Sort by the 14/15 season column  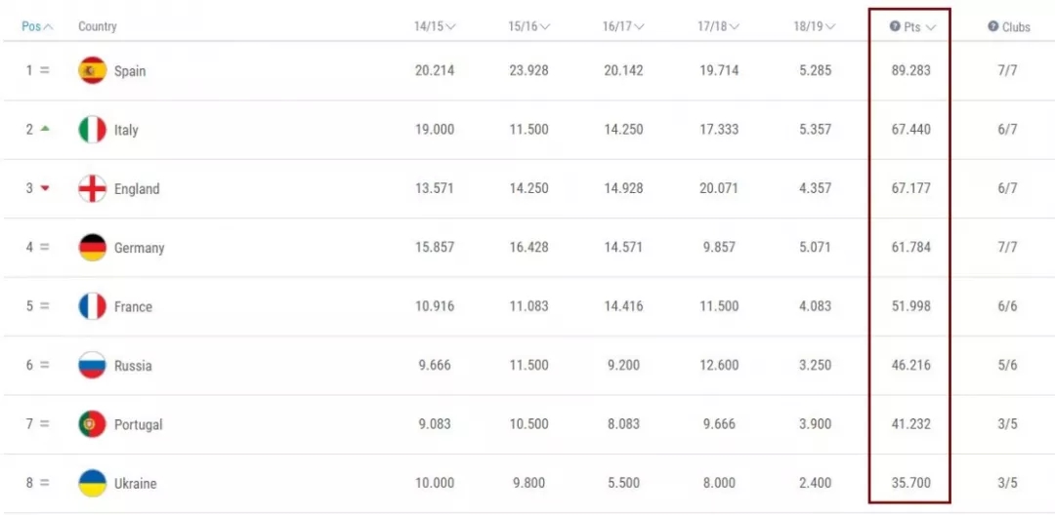click(435, 27)
